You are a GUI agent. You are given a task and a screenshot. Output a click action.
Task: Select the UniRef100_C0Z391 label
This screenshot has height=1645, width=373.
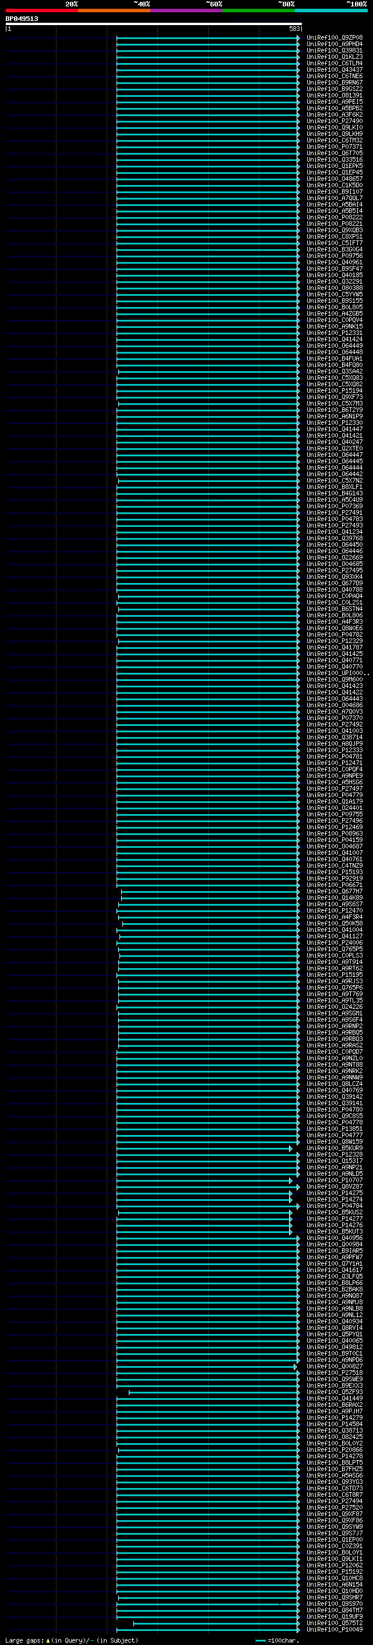[334, 1545]
